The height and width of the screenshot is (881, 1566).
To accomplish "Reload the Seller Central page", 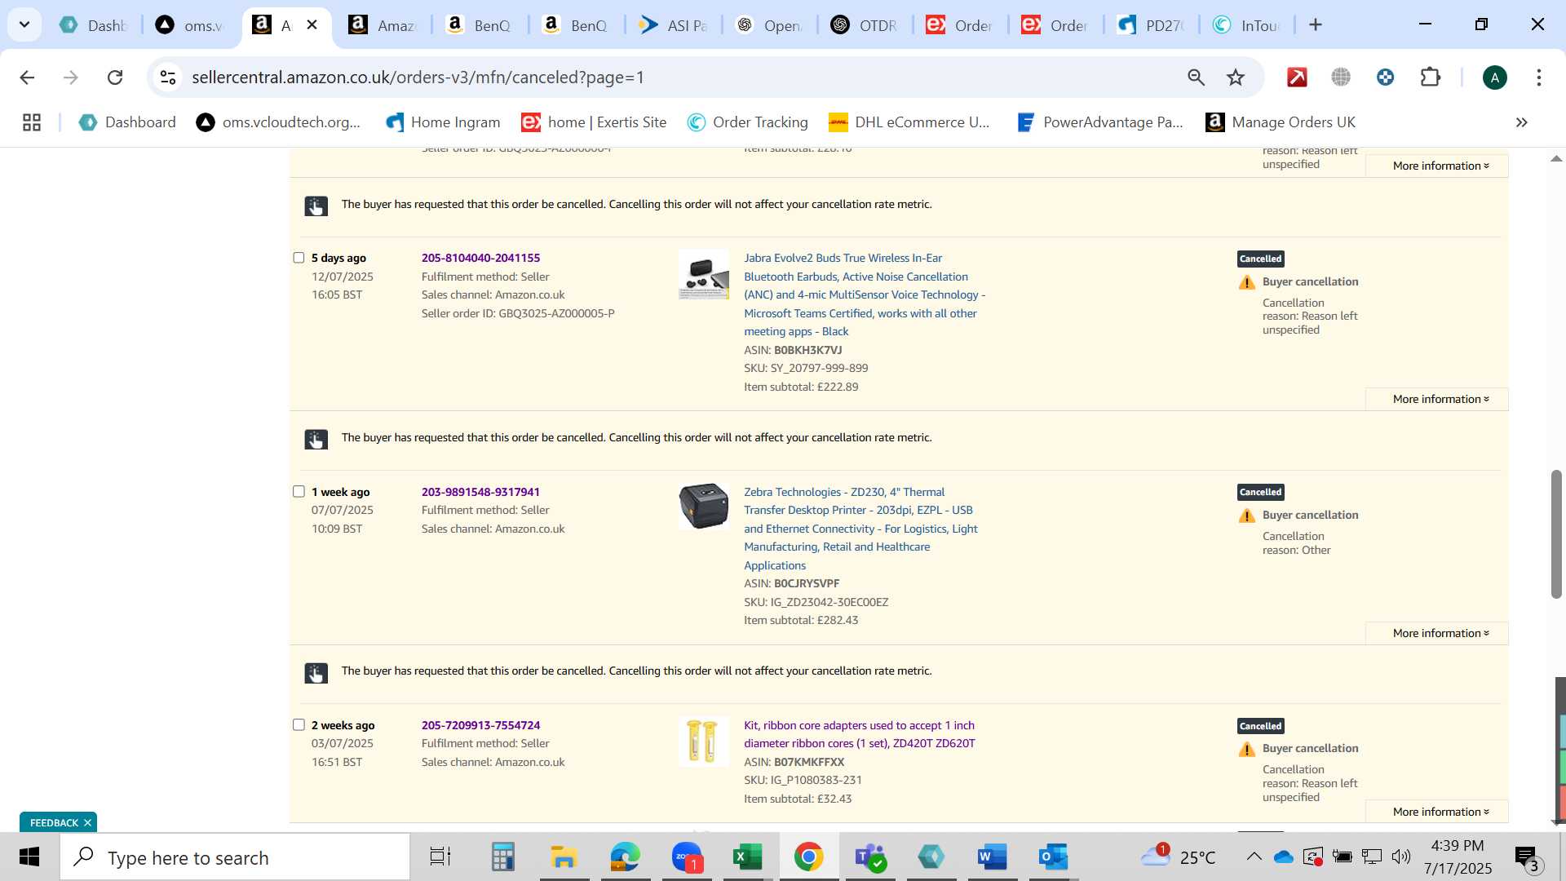I will 115,77.
